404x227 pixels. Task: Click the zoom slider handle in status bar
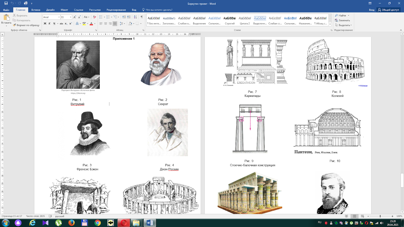click(x=380, y=216)
